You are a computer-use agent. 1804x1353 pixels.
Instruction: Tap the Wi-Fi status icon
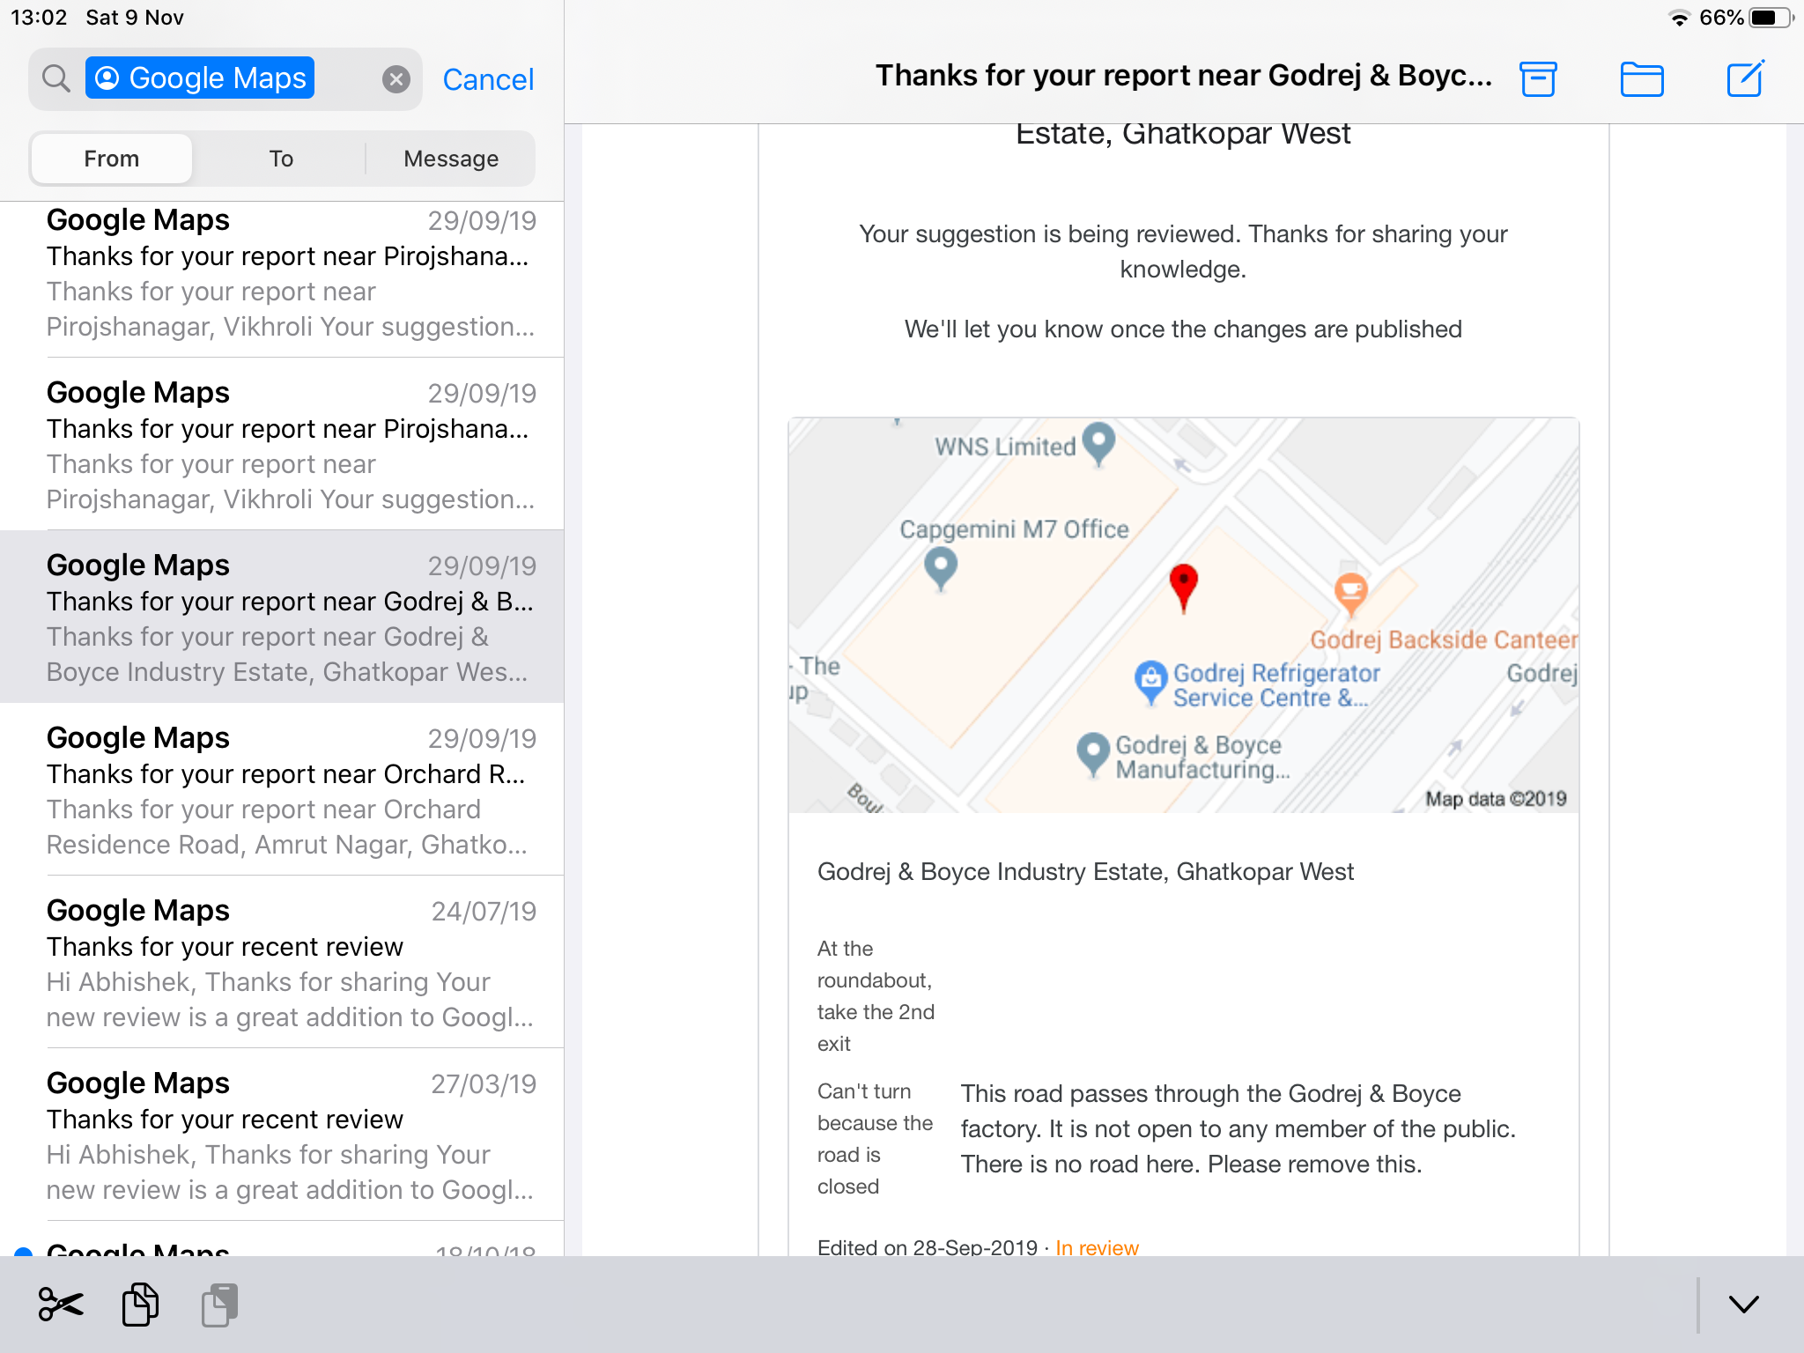[1679, 16]
